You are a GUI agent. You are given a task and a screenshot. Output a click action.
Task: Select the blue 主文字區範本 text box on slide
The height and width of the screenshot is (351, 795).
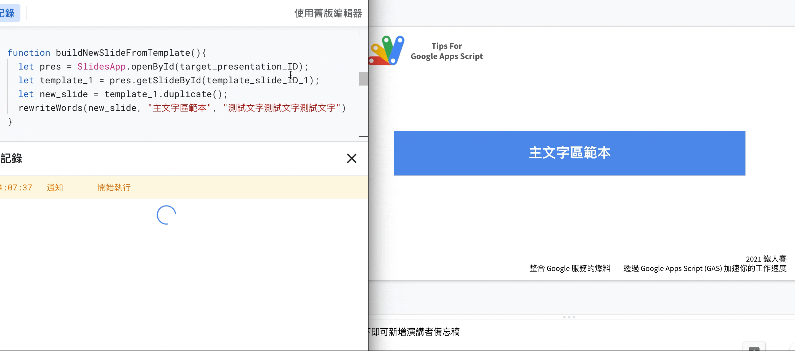[569, 153]
